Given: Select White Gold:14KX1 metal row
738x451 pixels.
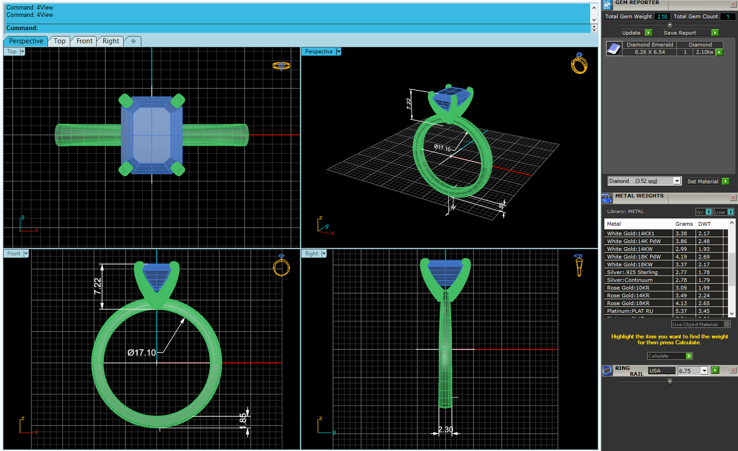Looking at the screenshot, I should pyautogui.click(x=666, y=233).
